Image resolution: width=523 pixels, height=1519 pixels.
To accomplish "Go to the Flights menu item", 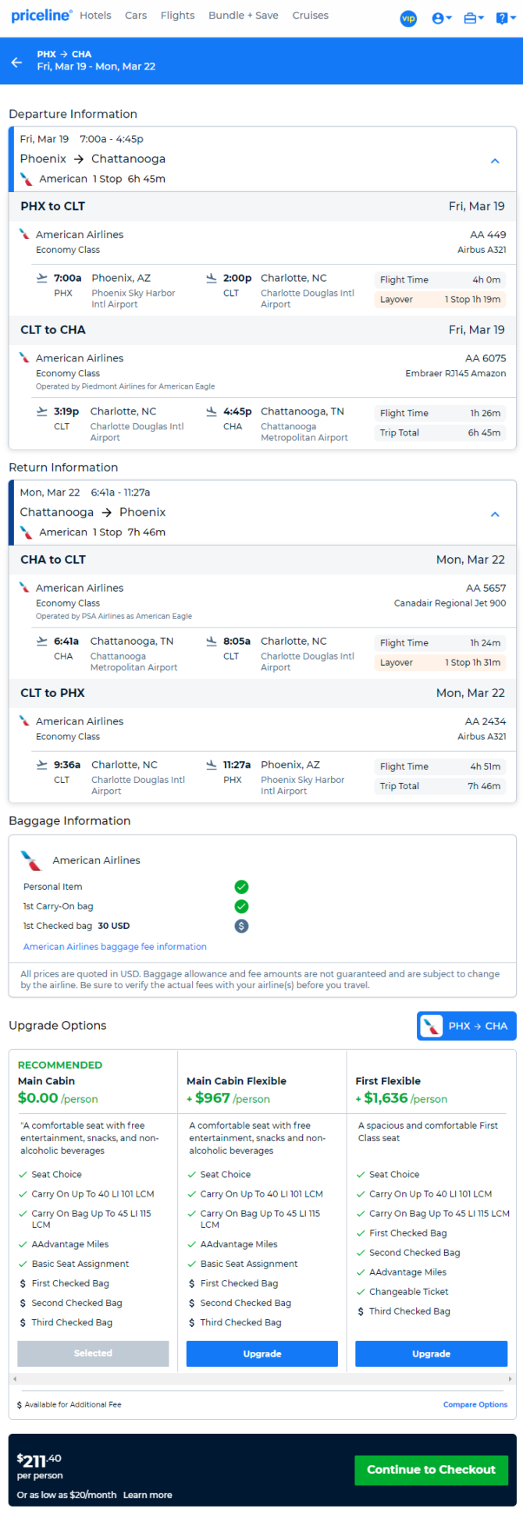I will pyautogui.click(x=178, y=16).
